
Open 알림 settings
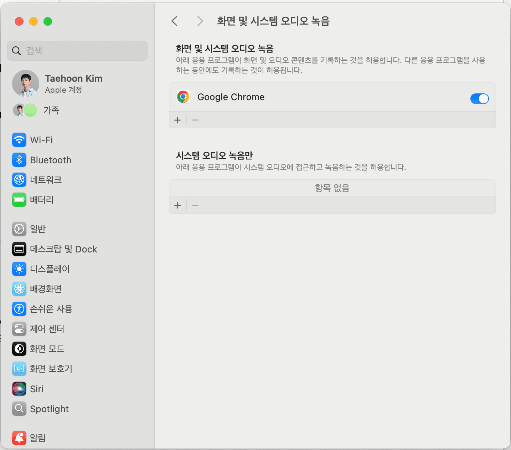(37, 438)
